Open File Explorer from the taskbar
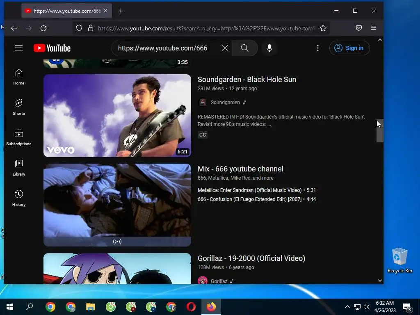Screen dimensions: 420x315 pyautogui.click(x=91, y=307)
